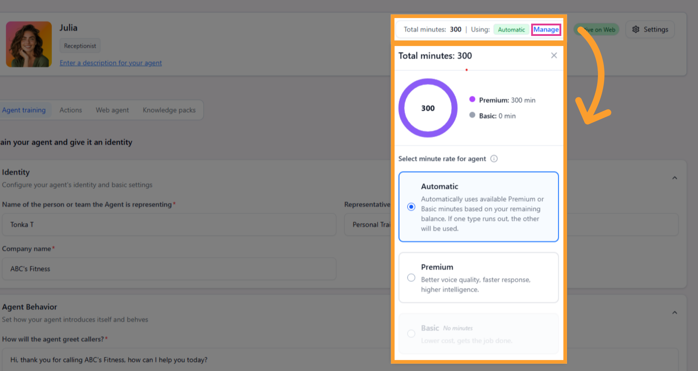Click the Settings gear icon
The width and height of the screenshot is (698, 371).
(636, 29)
